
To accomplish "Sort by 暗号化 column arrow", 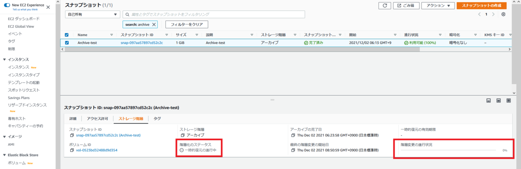I will [476, 35].
